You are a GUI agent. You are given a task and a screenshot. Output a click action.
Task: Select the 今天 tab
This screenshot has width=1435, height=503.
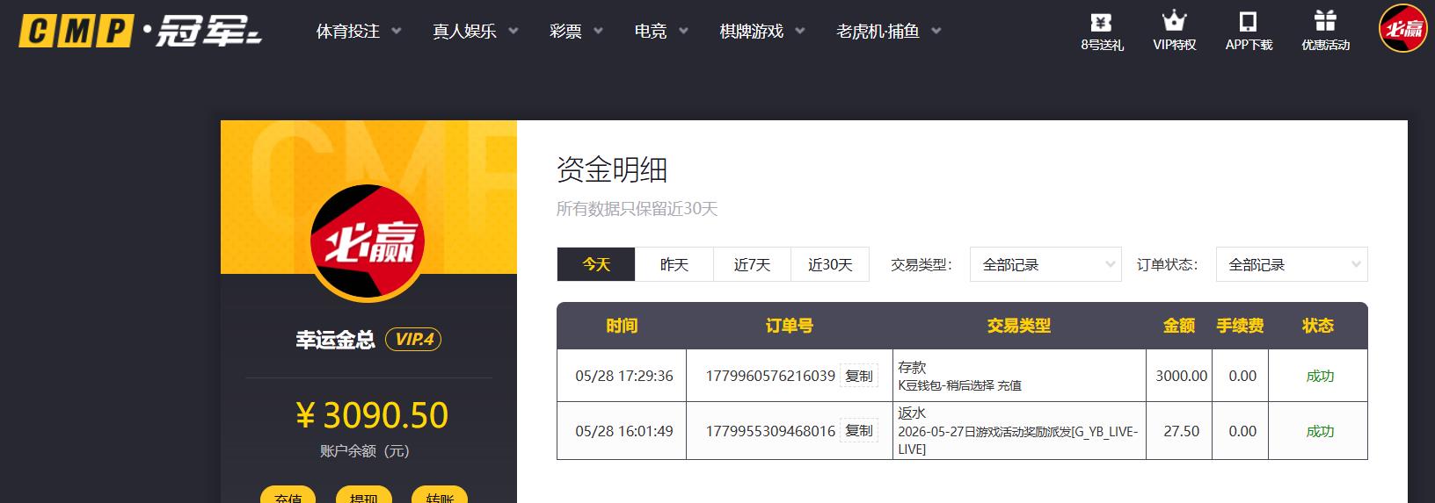coord(596,264)
